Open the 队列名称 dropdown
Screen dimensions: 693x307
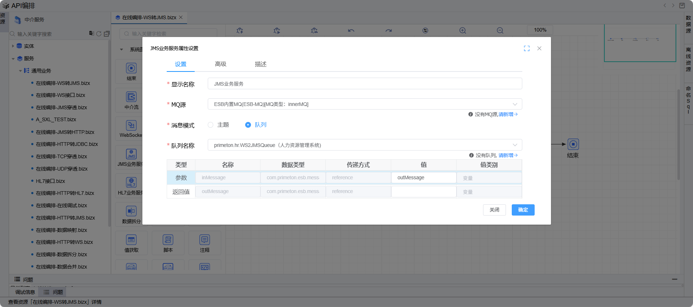tap(365, 145)
